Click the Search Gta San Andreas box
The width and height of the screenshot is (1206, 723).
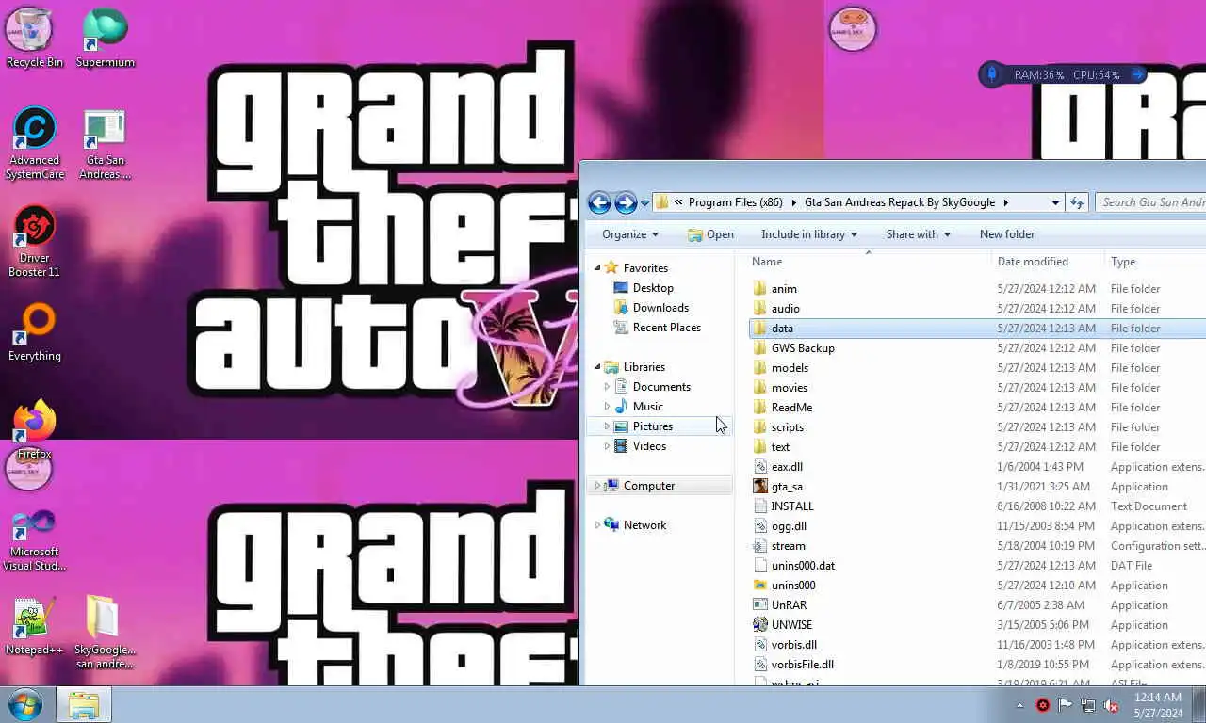point(1151,202)
